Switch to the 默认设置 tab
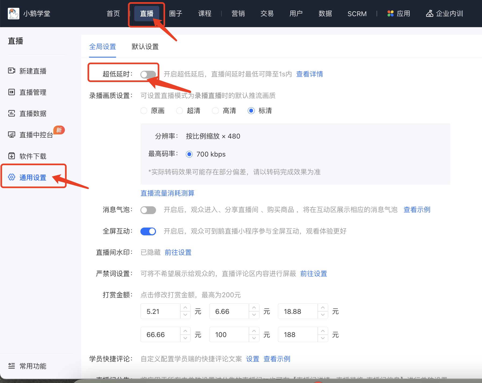The width and height of the screenshot is (482, 383). (145, 47)
